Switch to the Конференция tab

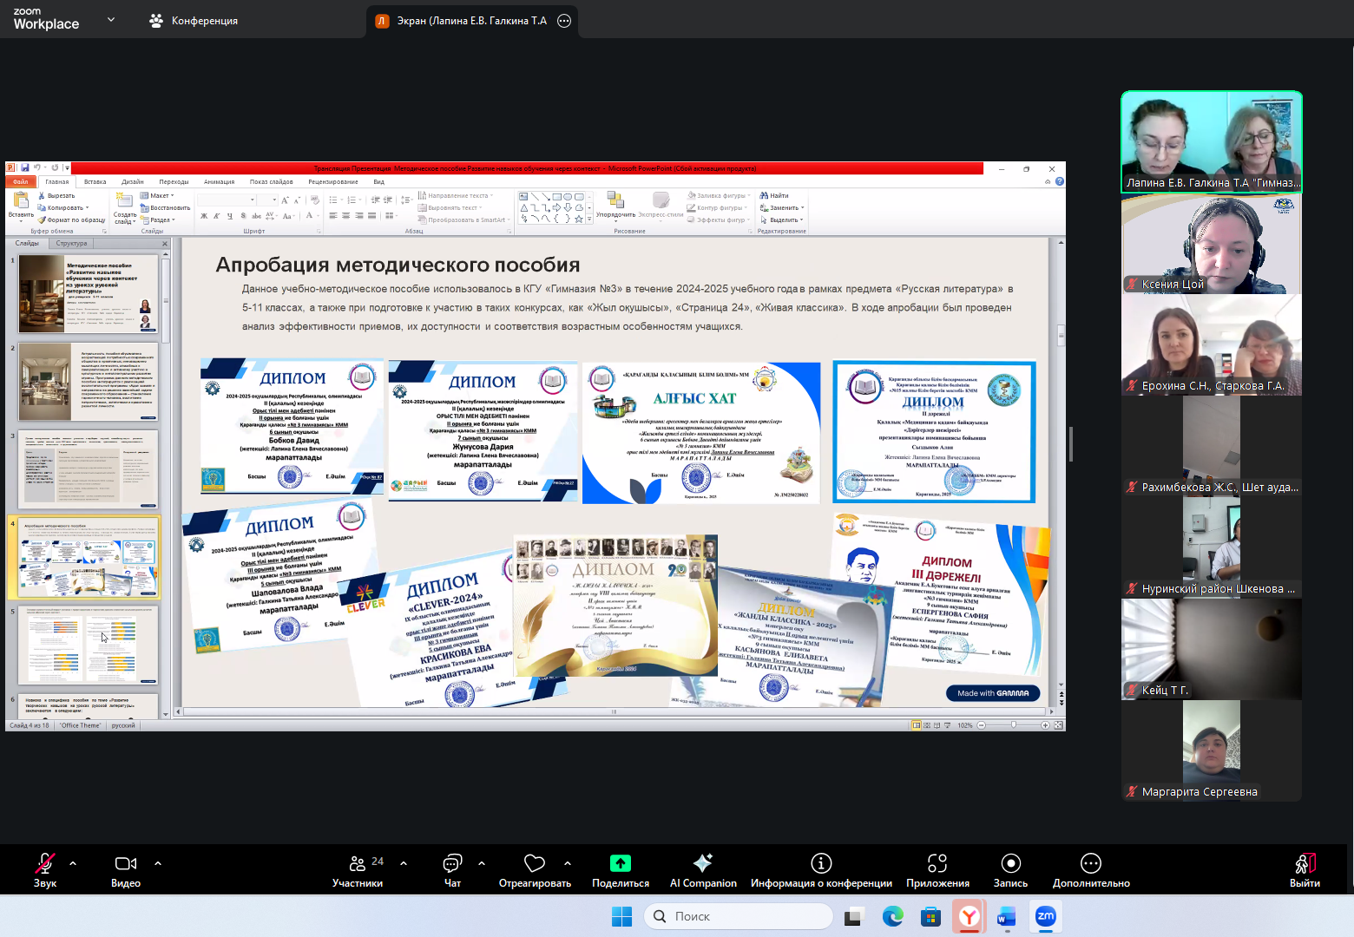(194, 21)
